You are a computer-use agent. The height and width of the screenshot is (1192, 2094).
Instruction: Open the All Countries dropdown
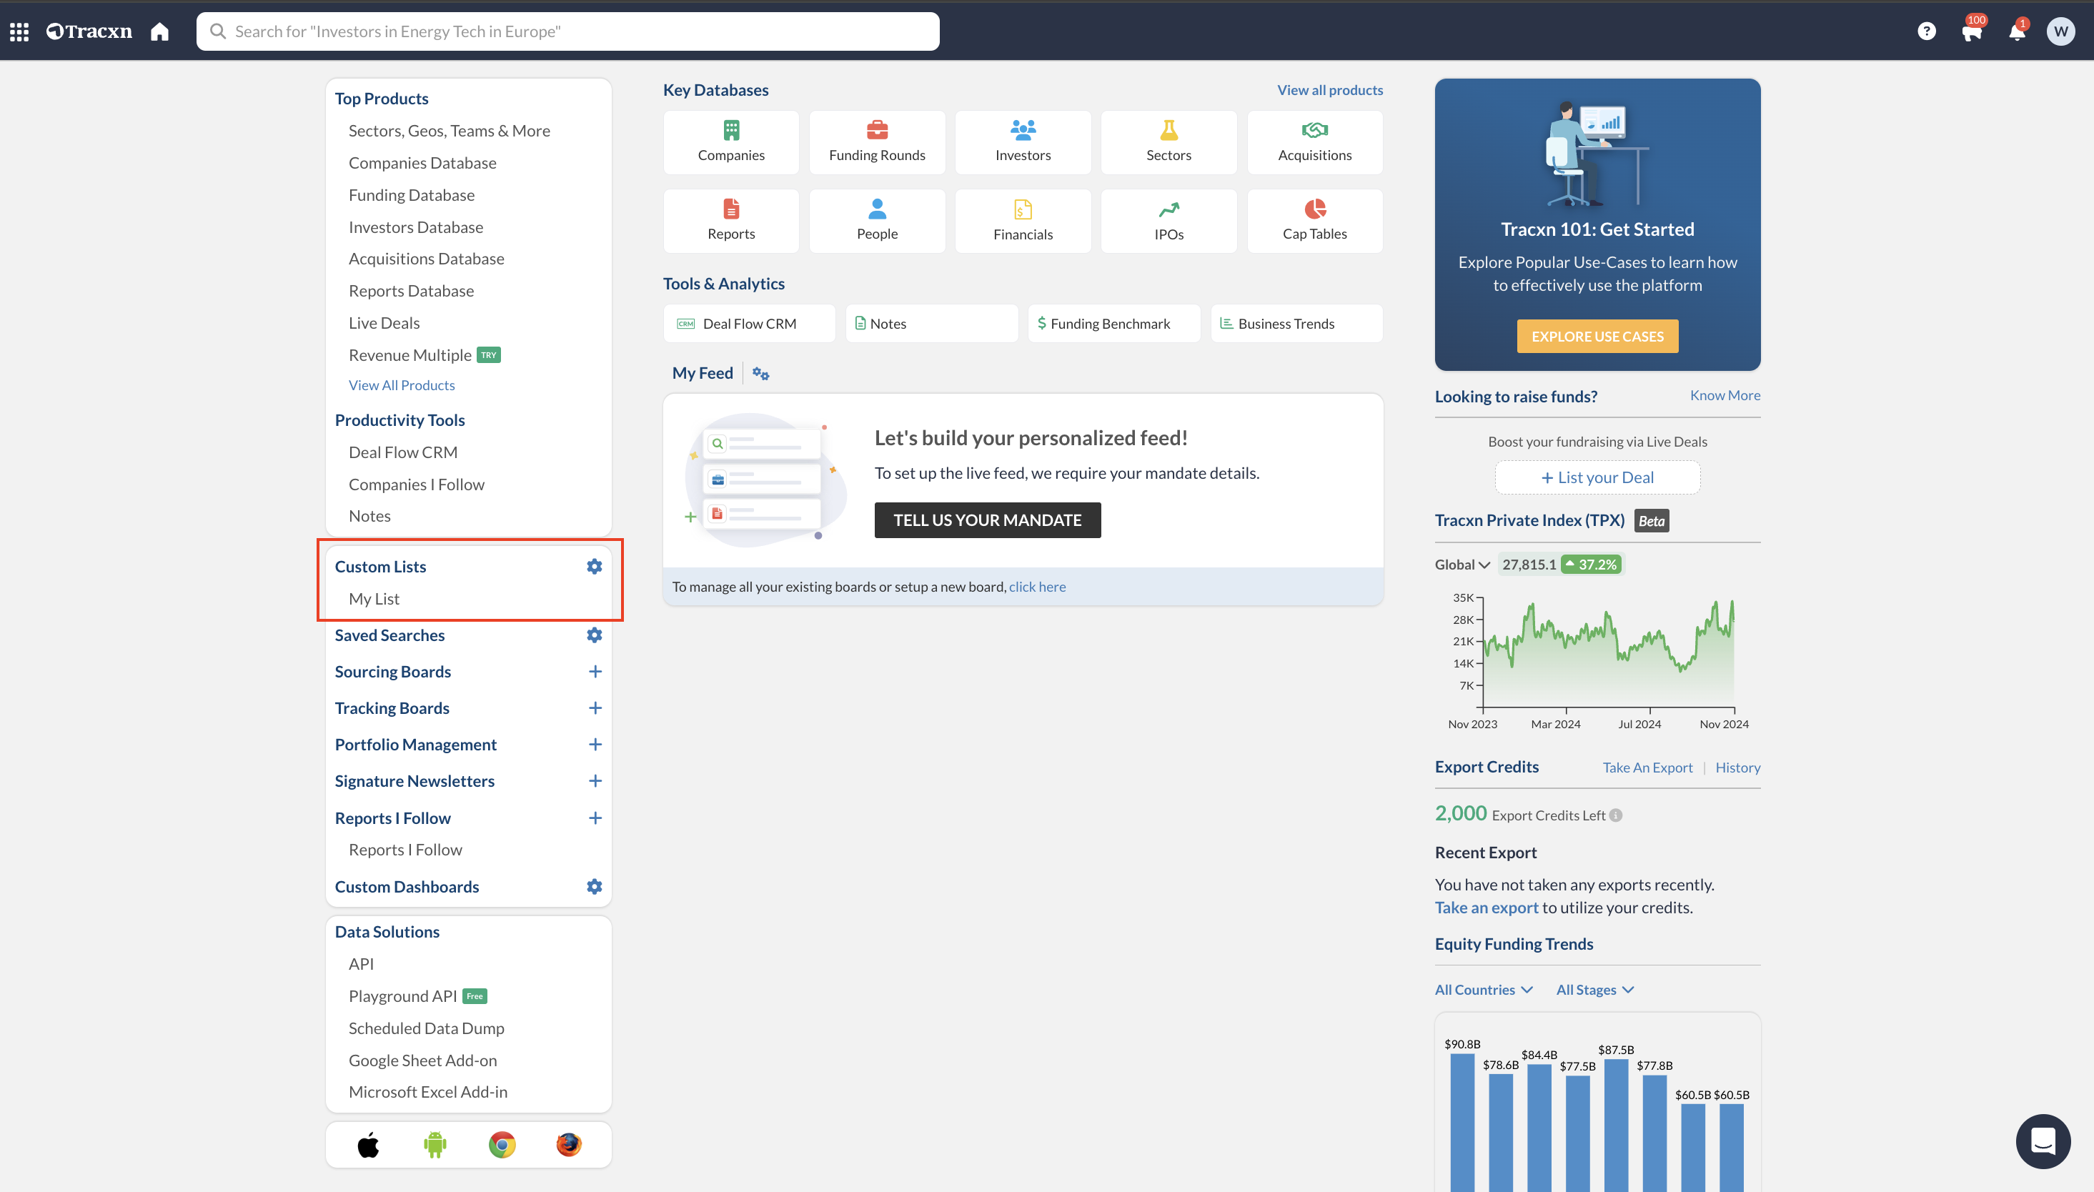pyautogui.click(x=1484, y=990)
